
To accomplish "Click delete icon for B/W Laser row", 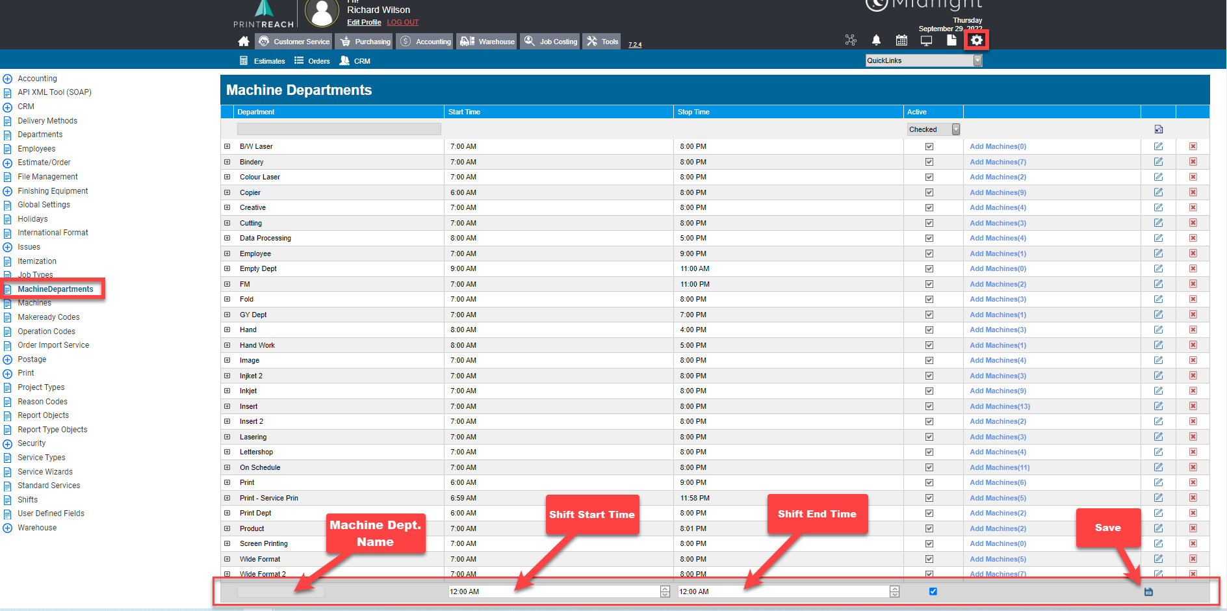I will 1193,146.
